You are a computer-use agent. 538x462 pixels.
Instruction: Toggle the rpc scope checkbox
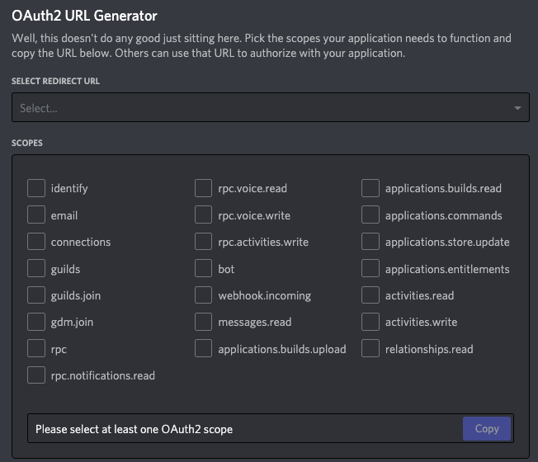tap(36, 349)
